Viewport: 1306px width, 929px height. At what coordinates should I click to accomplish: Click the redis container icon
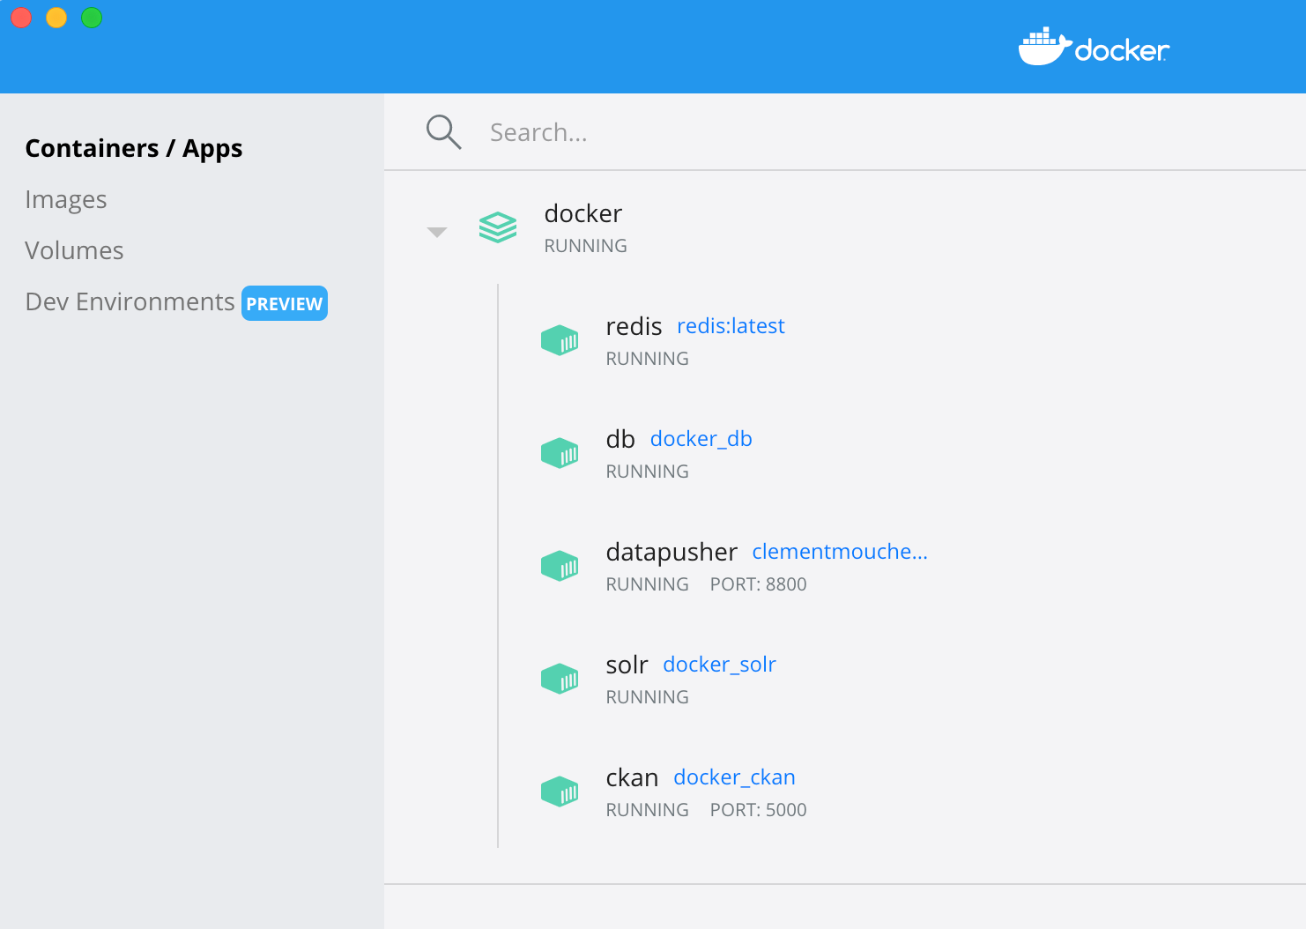(x=560, y=340)
